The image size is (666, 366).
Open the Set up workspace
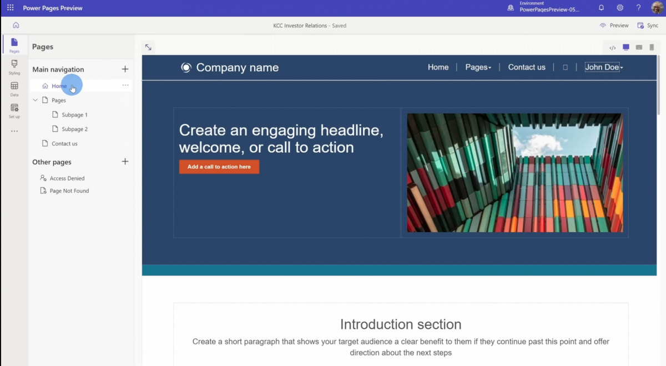tap(14, 111)
